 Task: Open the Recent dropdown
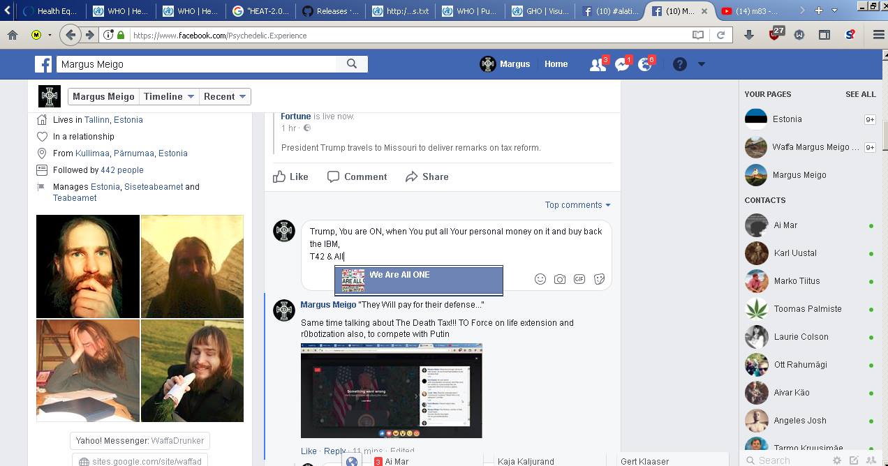click(225, 97)
